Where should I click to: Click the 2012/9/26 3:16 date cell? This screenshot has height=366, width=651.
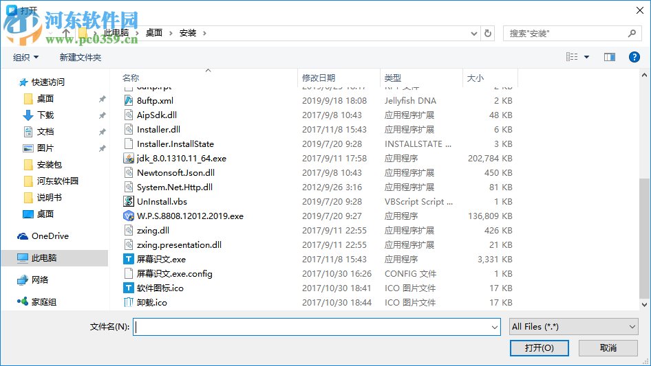332,187
